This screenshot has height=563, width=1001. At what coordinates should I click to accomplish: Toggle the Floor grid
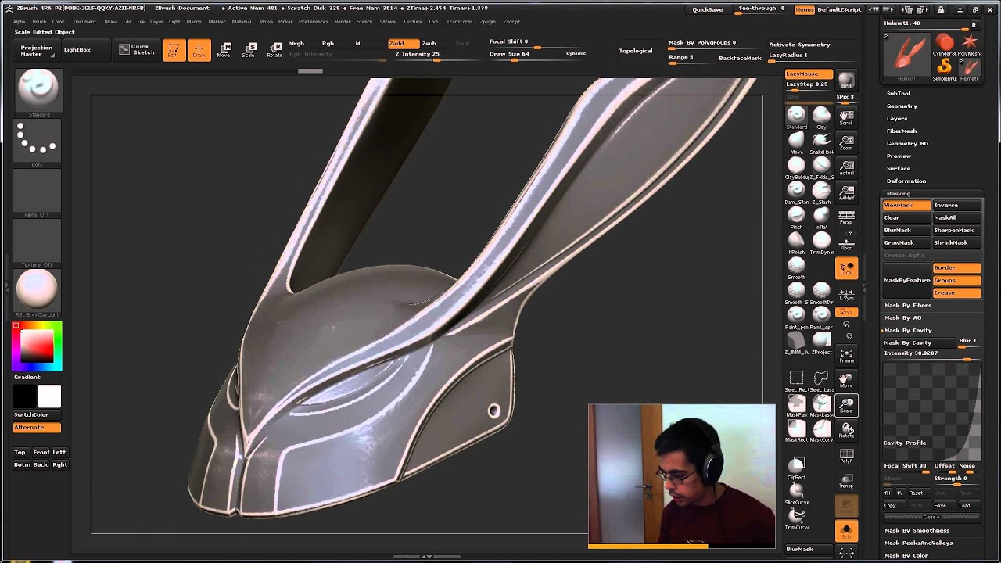[x=846, y=242]
